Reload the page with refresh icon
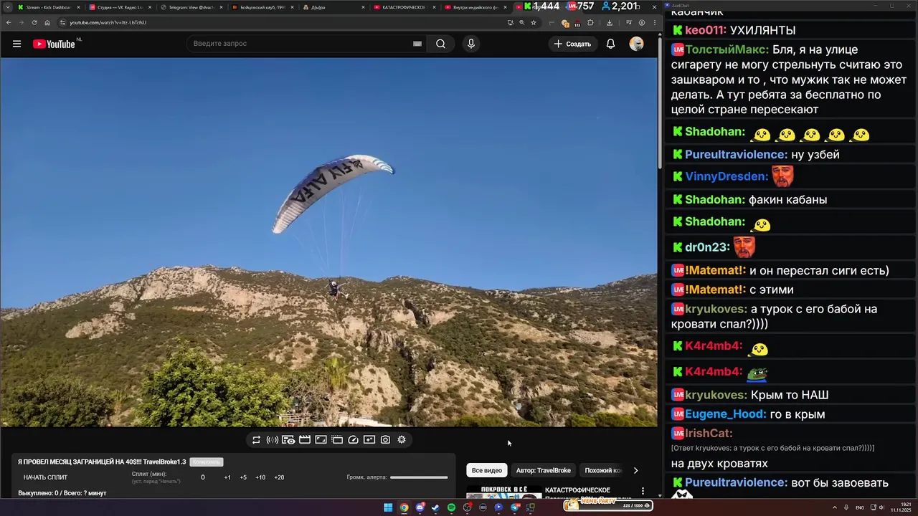This screenshot has width=918, height=516. coord(34,22)
